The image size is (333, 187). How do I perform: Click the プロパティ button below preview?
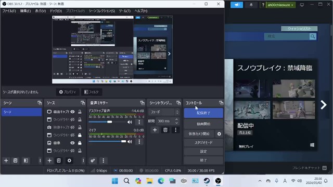pyautogui.click(x=68, y=92)
